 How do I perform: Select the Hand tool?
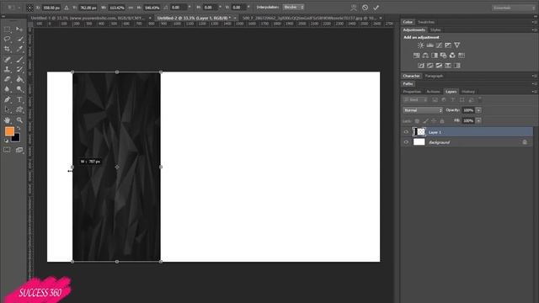[x=8, y=120]
